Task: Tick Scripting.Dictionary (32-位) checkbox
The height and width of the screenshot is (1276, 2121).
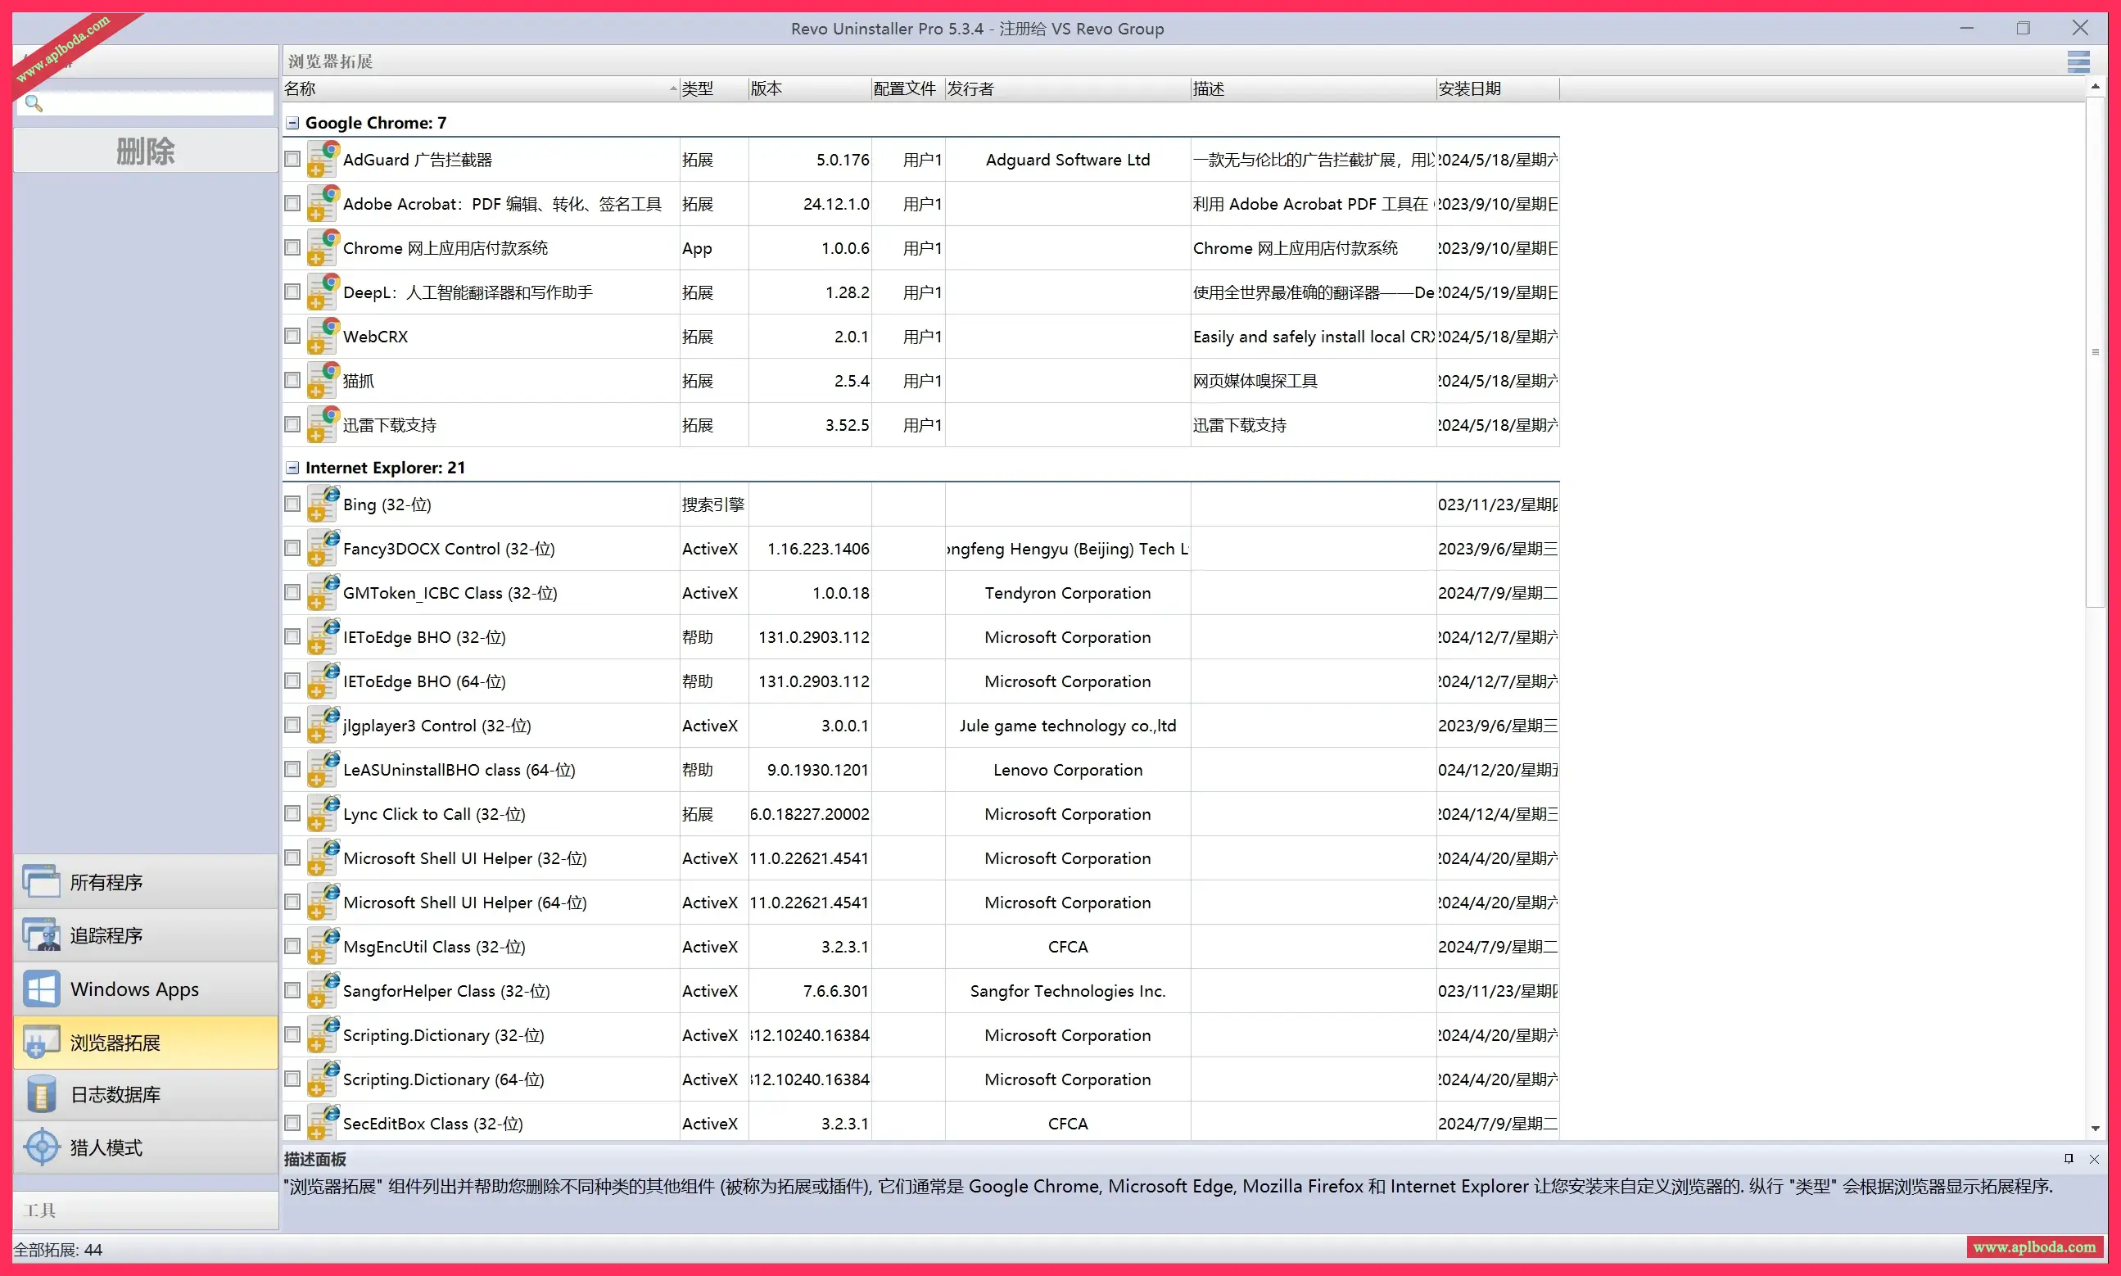Action: click(292, 1035)
